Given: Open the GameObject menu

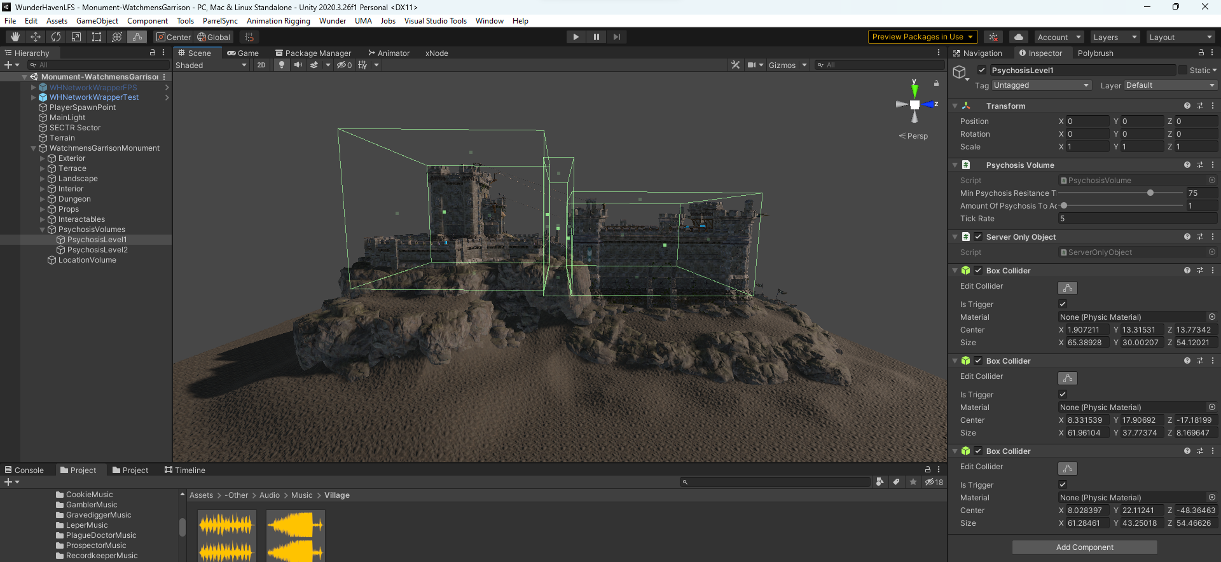Looking at the screenshot, I should [97, 21].
